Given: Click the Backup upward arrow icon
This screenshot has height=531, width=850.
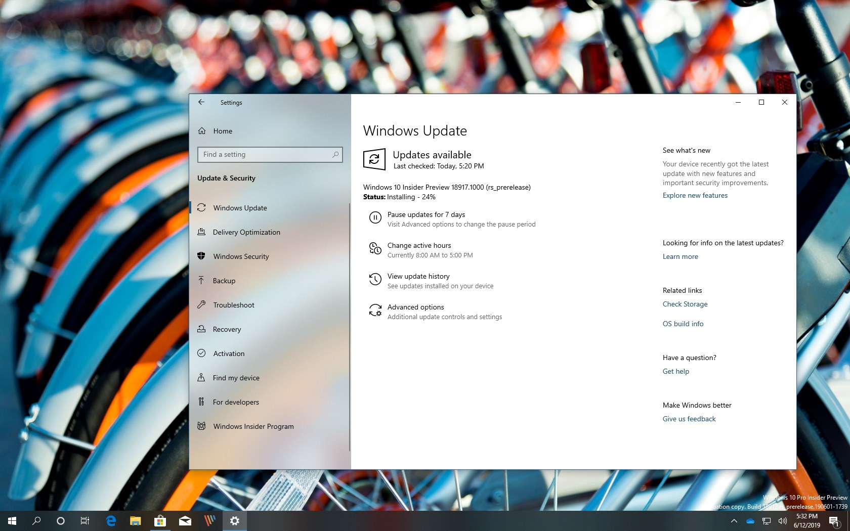Looking at the screenshot, I should coord(201,280).
